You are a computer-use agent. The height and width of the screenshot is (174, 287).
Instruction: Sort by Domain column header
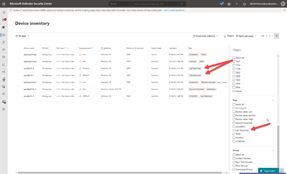(x=45, y=48)
